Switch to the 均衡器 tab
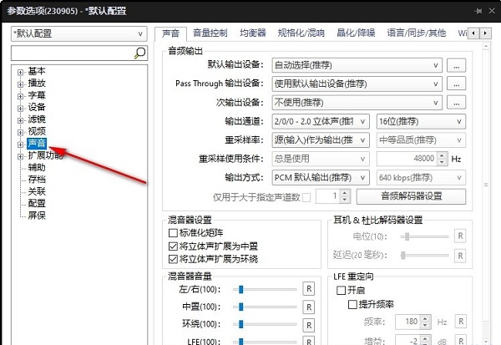 click(253, 33)
